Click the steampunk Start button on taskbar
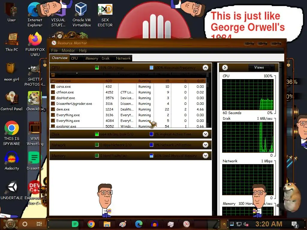The width and height of the screenshot is (307, 230). [10, 224]
